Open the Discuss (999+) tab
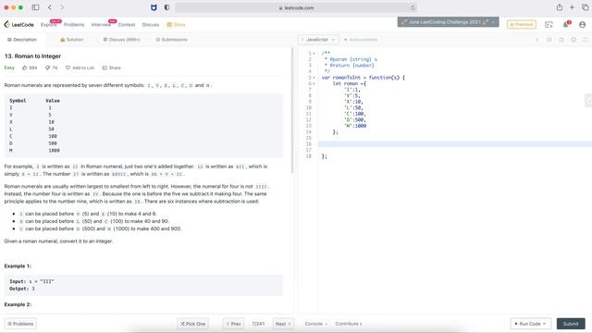592x333 pixels. (121, 40)
